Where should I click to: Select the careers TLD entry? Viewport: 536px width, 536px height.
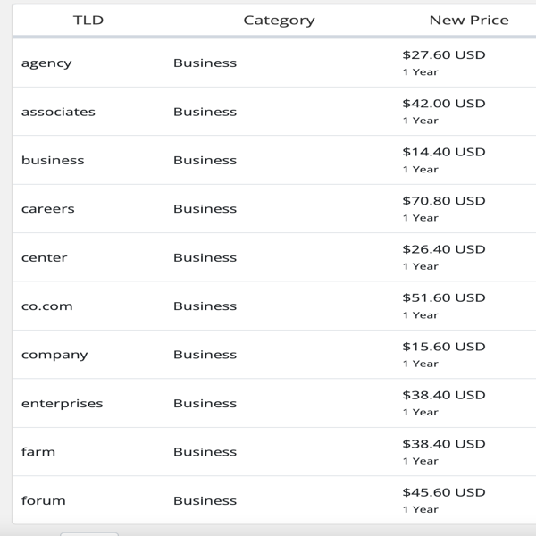coord(48,209)
